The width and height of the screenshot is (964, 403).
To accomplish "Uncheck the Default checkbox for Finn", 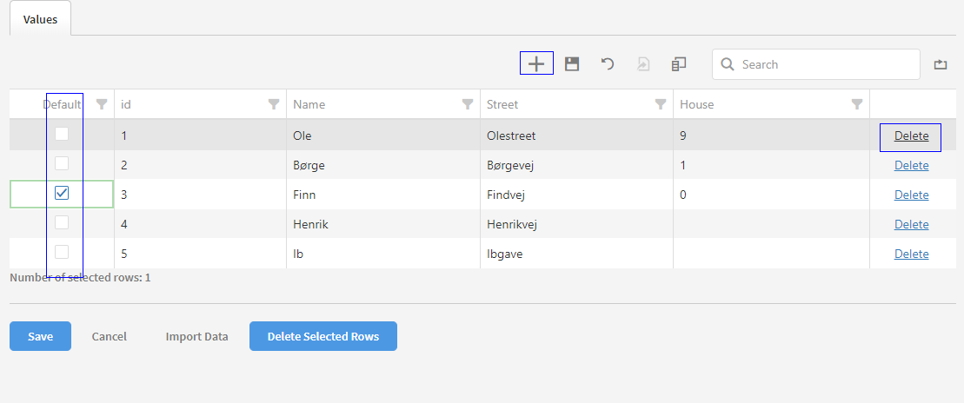I will click(x=62, y=194).
